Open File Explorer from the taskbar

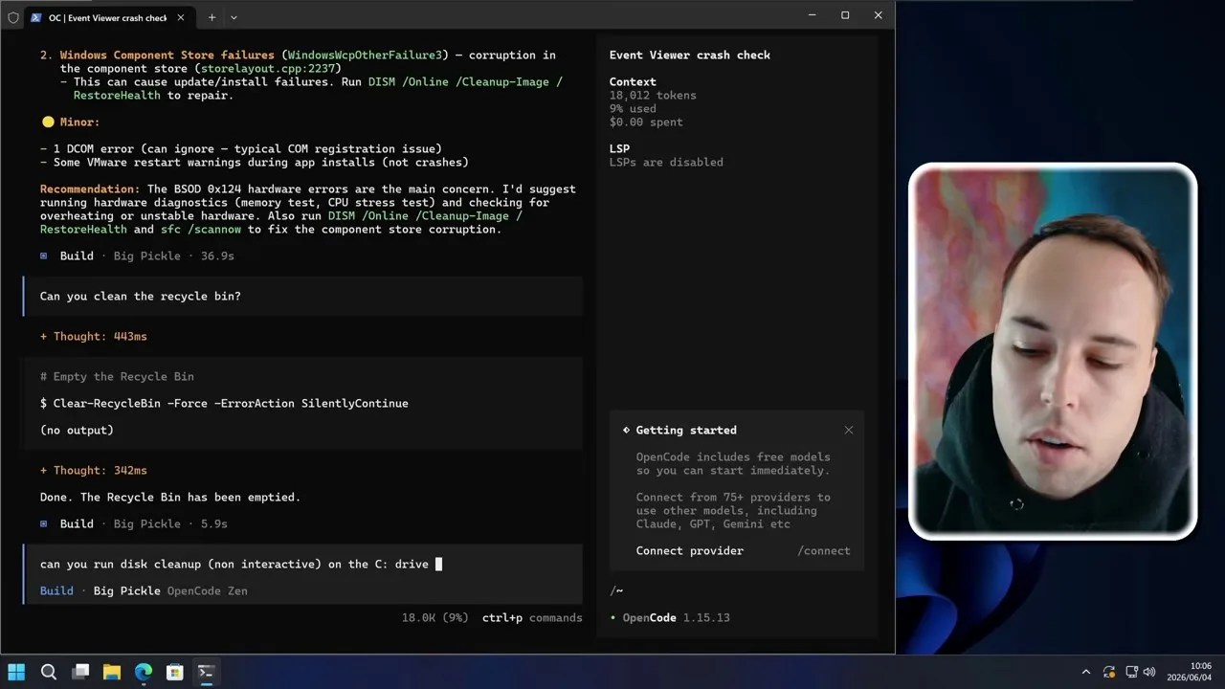[112, 672]
